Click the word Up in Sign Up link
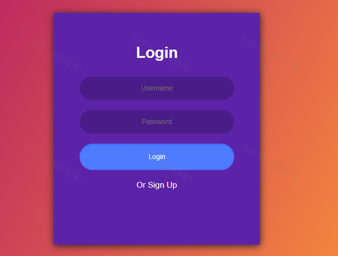 coord(172,185)
